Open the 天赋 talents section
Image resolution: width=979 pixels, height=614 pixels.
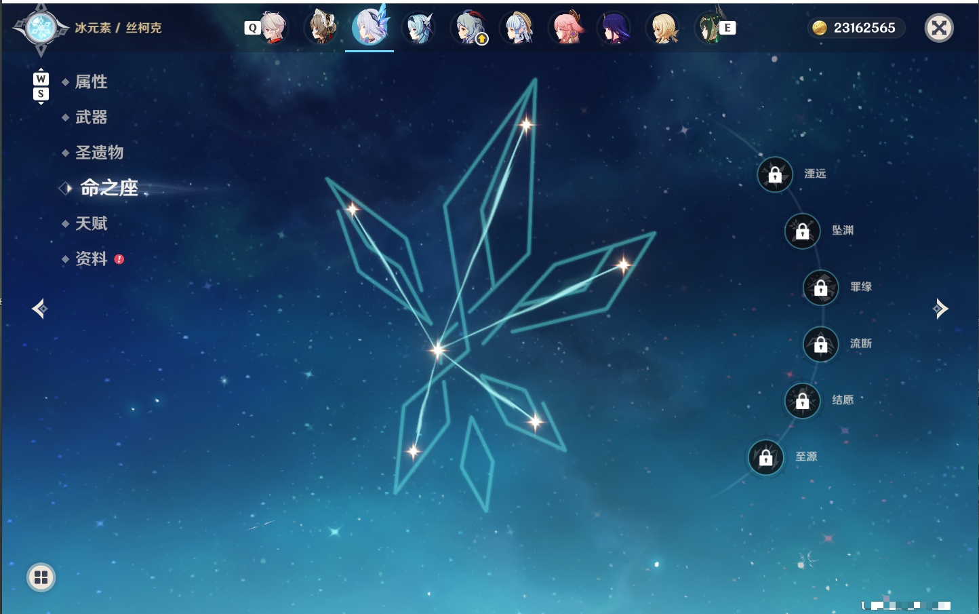point(91,223)
